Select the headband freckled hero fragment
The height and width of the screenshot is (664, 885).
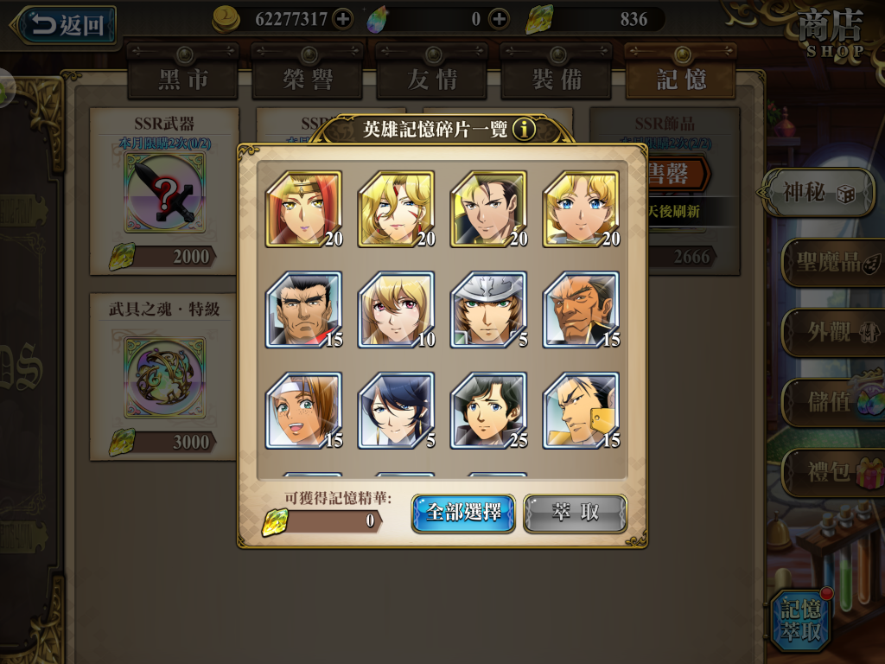pos(304,411)
